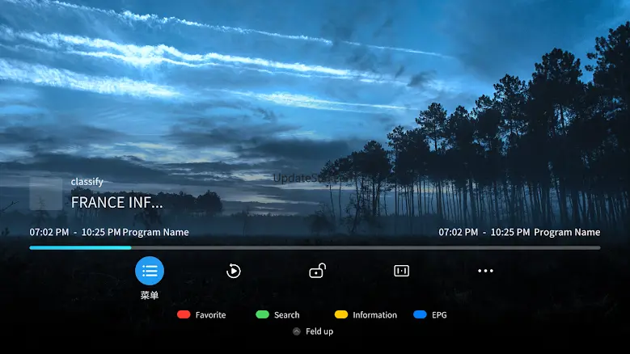Click the left 07:02 PM start time
The height and width of the screenshot is (354, 630).
49,233
